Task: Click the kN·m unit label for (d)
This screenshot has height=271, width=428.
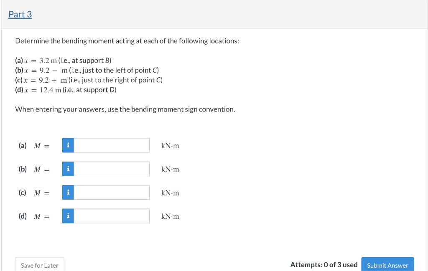Action: point(170,216)
